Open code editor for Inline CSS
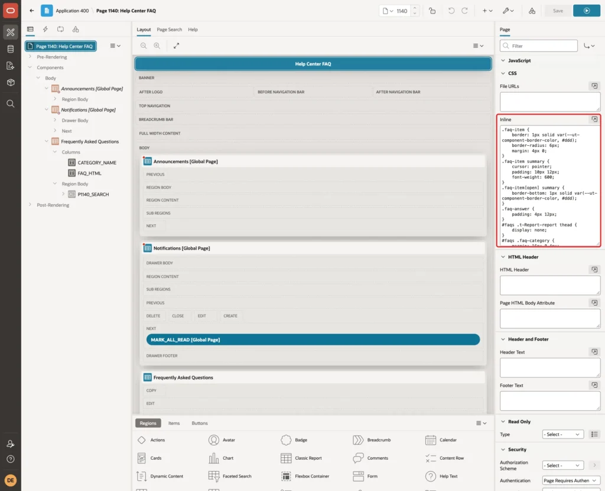 pos(594,119)
